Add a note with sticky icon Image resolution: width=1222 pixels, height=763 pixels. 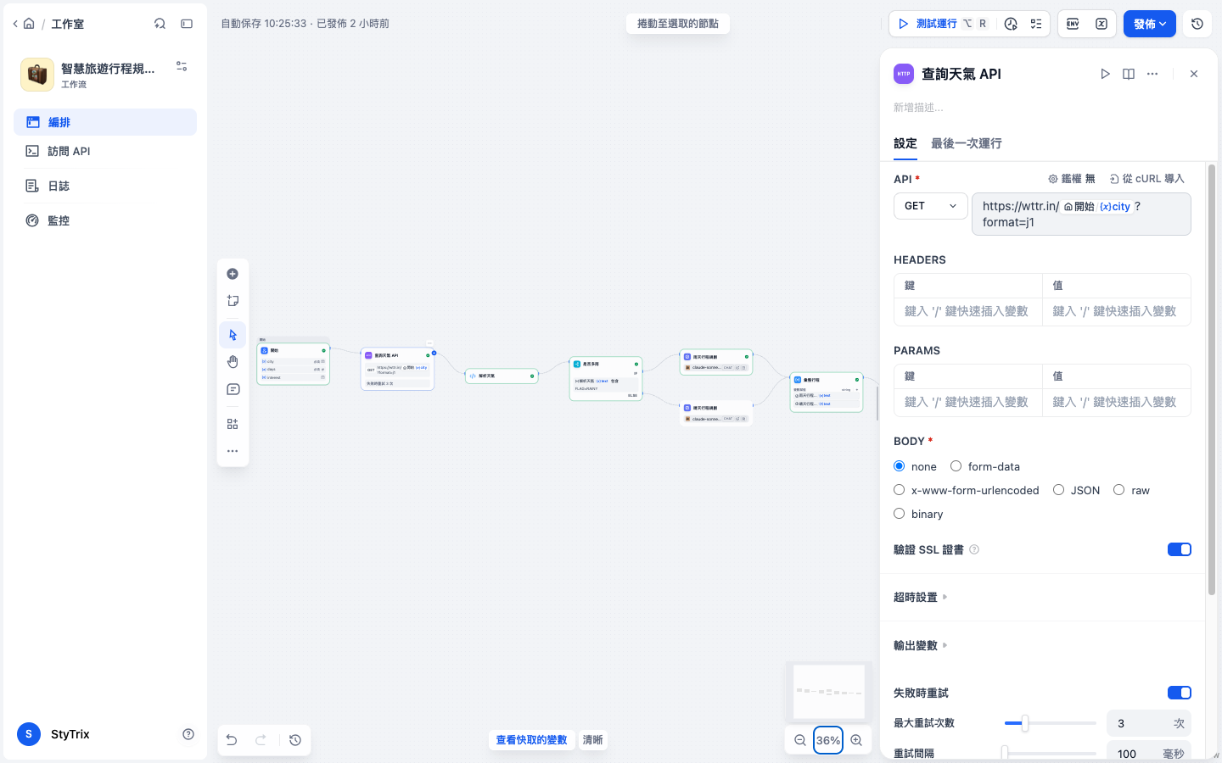233,301
